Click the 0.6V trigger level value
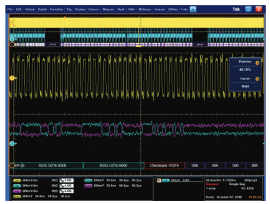The height and width of the screenshot is (204, 270). [x=186, y=180]
